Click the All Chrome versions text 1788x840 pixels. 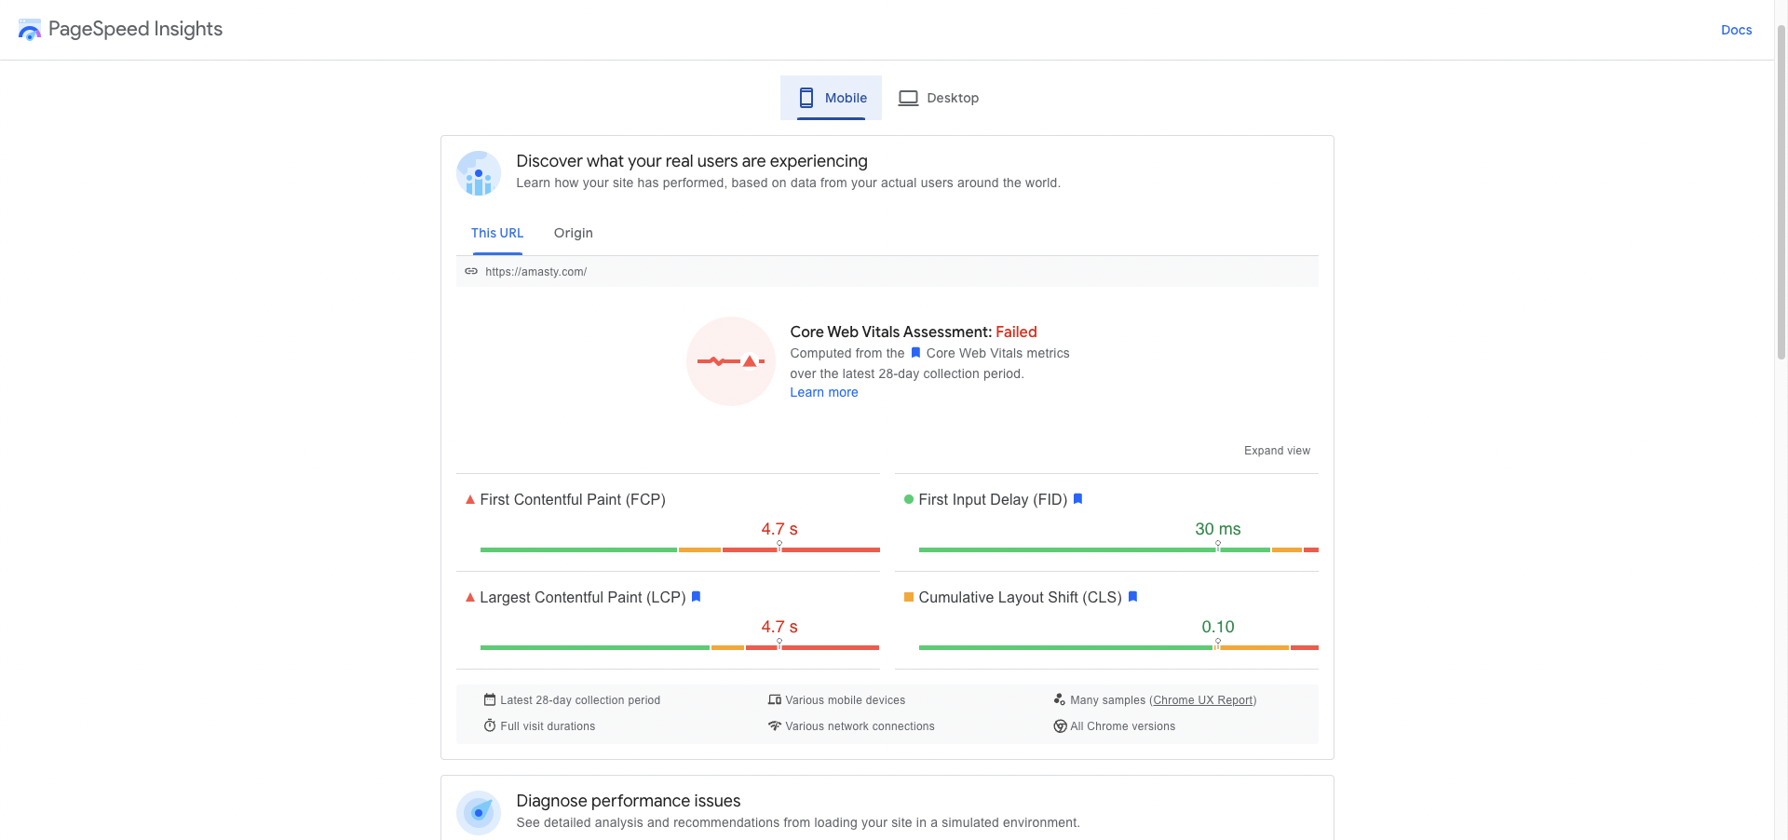pos(1122,726)
